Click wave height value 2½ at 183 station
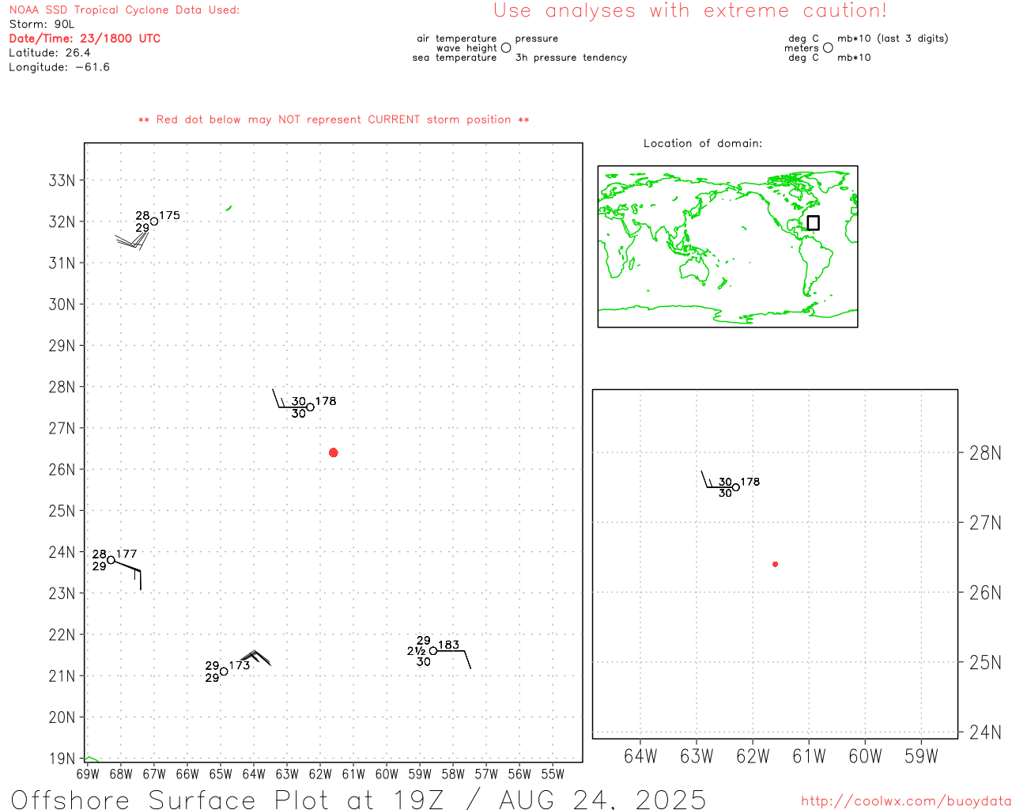 click(416, 651)
